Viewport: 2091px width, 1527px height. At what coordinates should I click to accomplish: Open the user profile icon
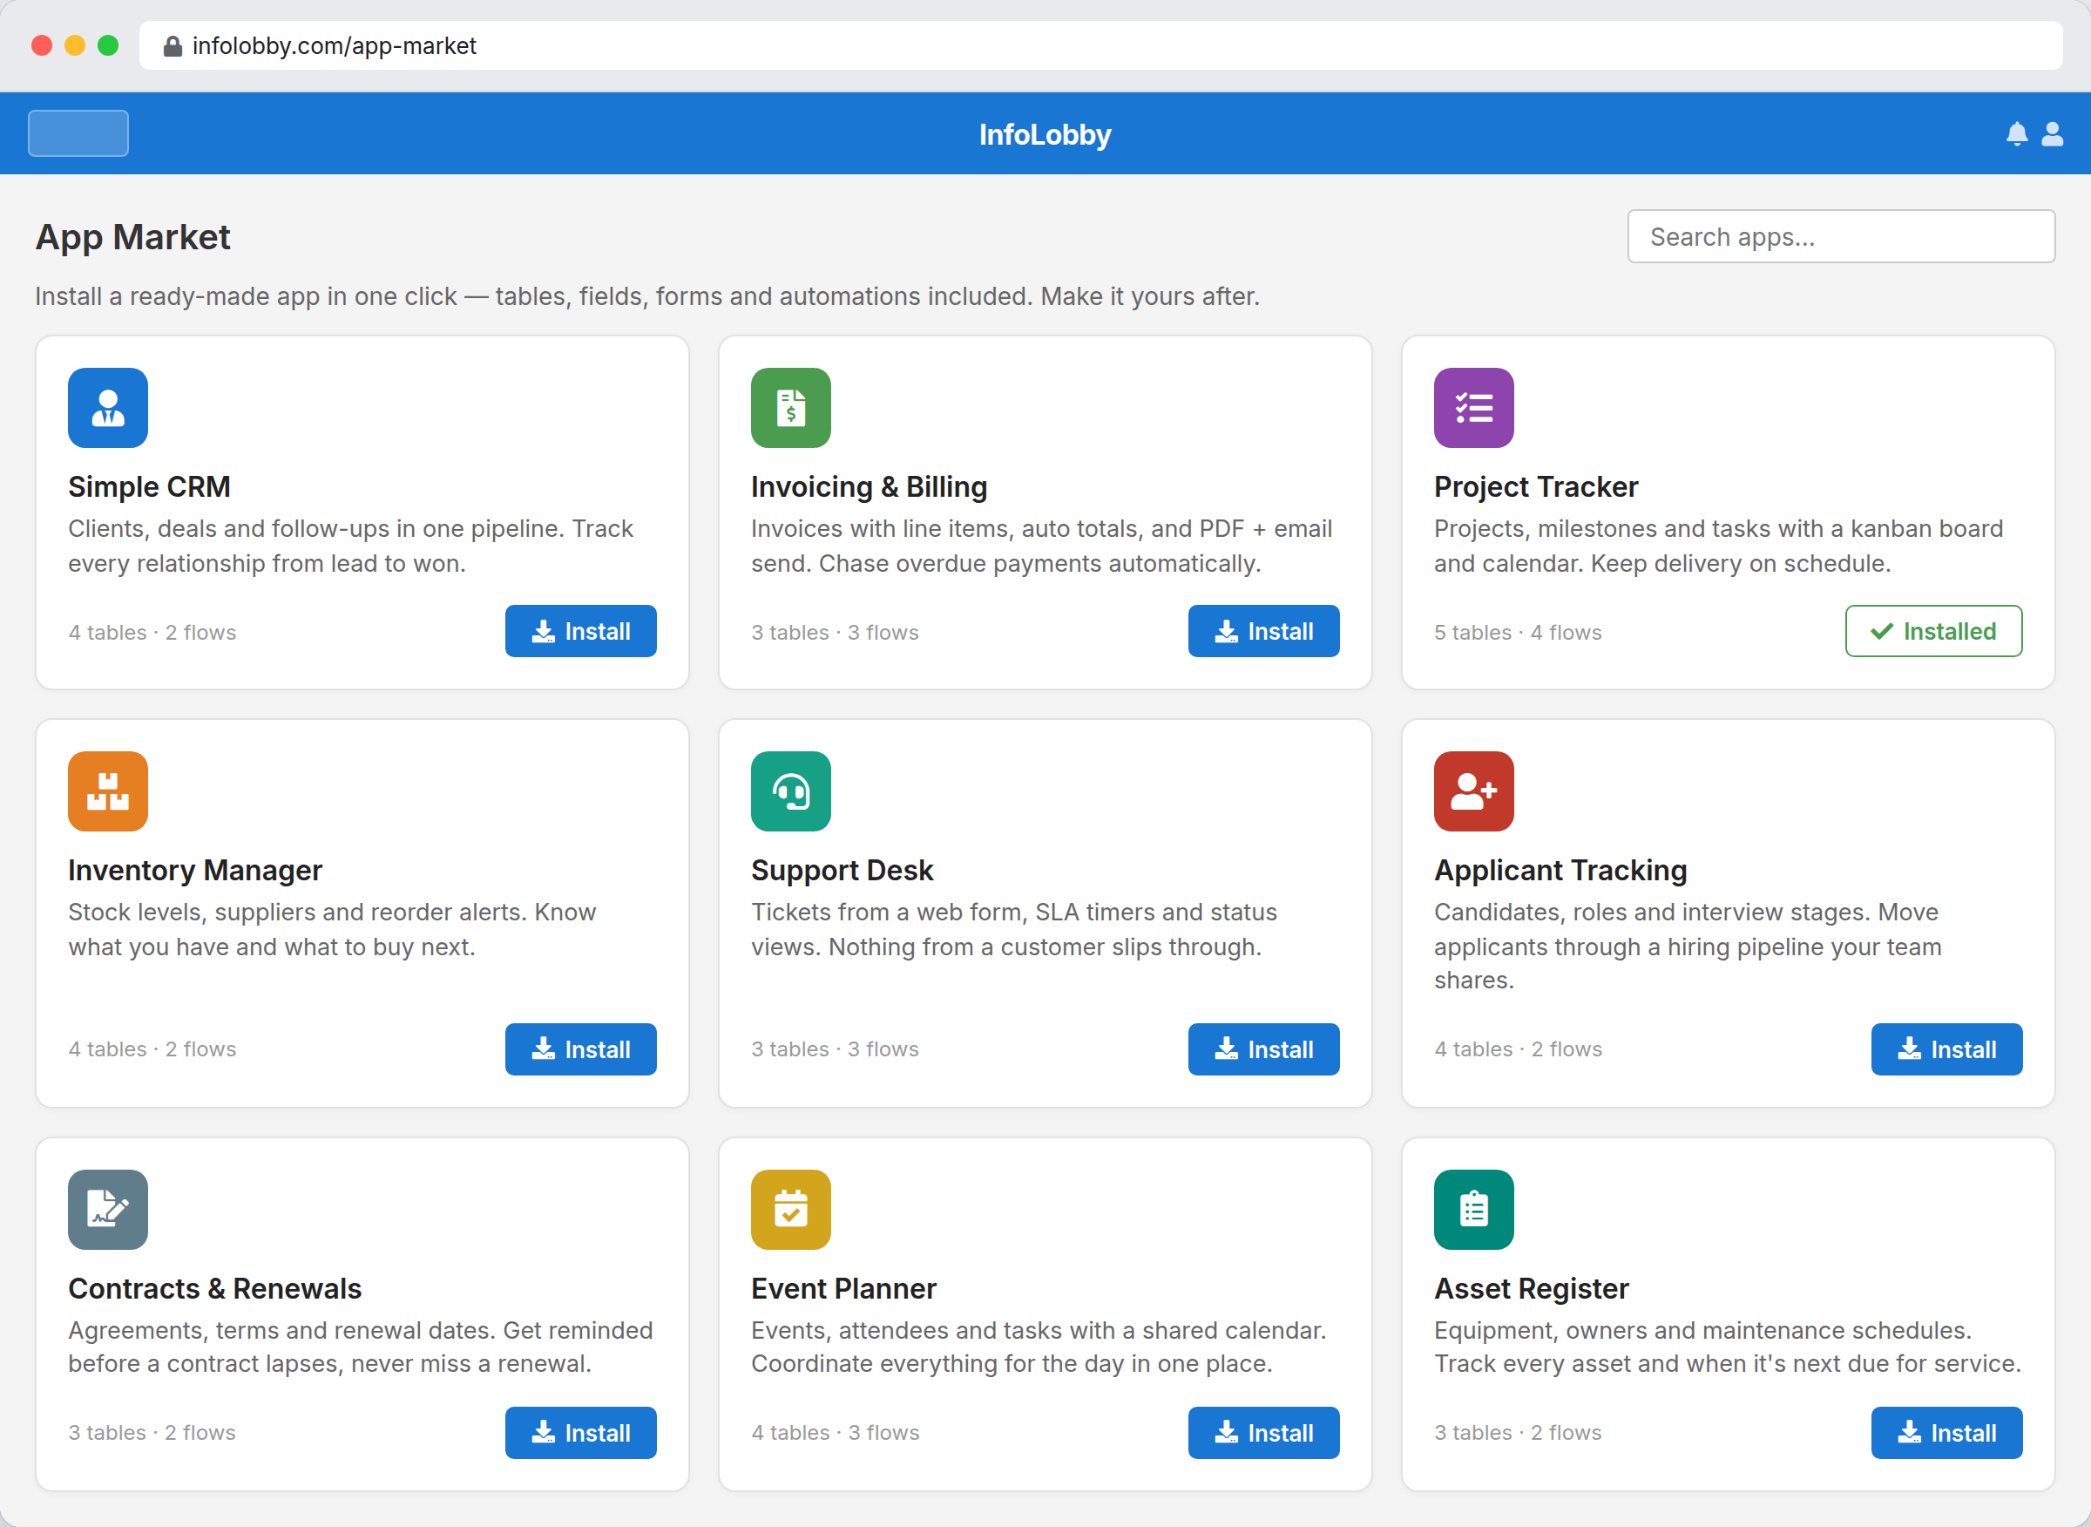click(x=2051, y=134)
